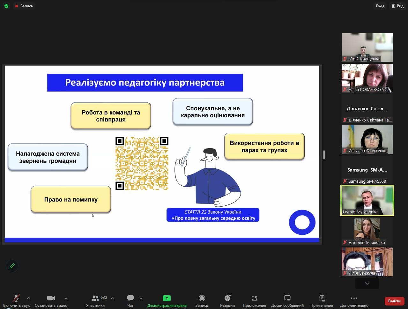Expand video options arrow next to camera
This screenshot has width=408, height=309.
pyautogui.click(x=66, y=298)
